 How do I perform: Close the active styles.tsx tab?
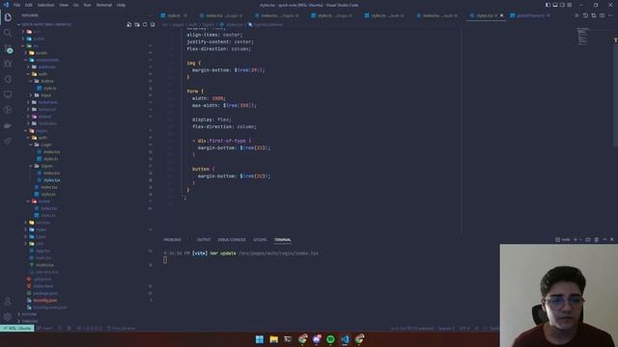(x=502, y=15)
